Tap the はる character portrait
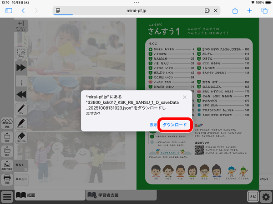 tap(156, 171)
